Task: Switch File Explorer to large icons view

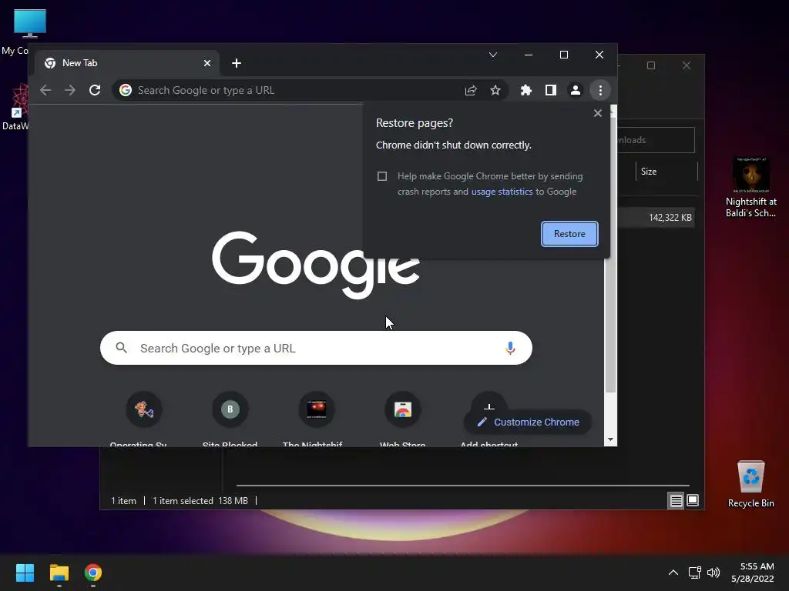Action: (x=693, y=500)
